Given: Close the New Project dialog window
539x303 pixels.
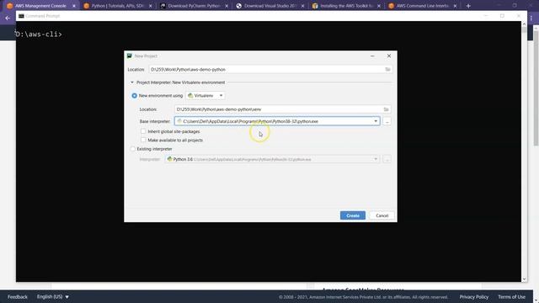Looking at the screenshot, I should 389,56.
